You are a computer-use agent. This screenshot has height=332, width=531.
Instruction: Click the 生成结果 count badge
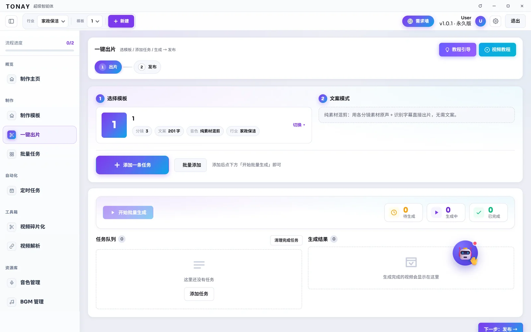334,239
